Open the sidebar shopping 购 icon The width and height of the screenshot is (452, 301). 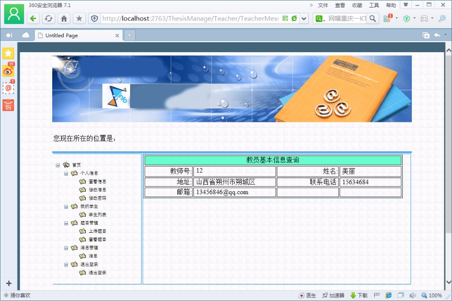tap(8, 105)
